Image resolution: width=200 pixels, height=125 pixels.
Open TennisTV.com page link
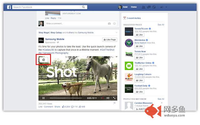coord(141,29)
